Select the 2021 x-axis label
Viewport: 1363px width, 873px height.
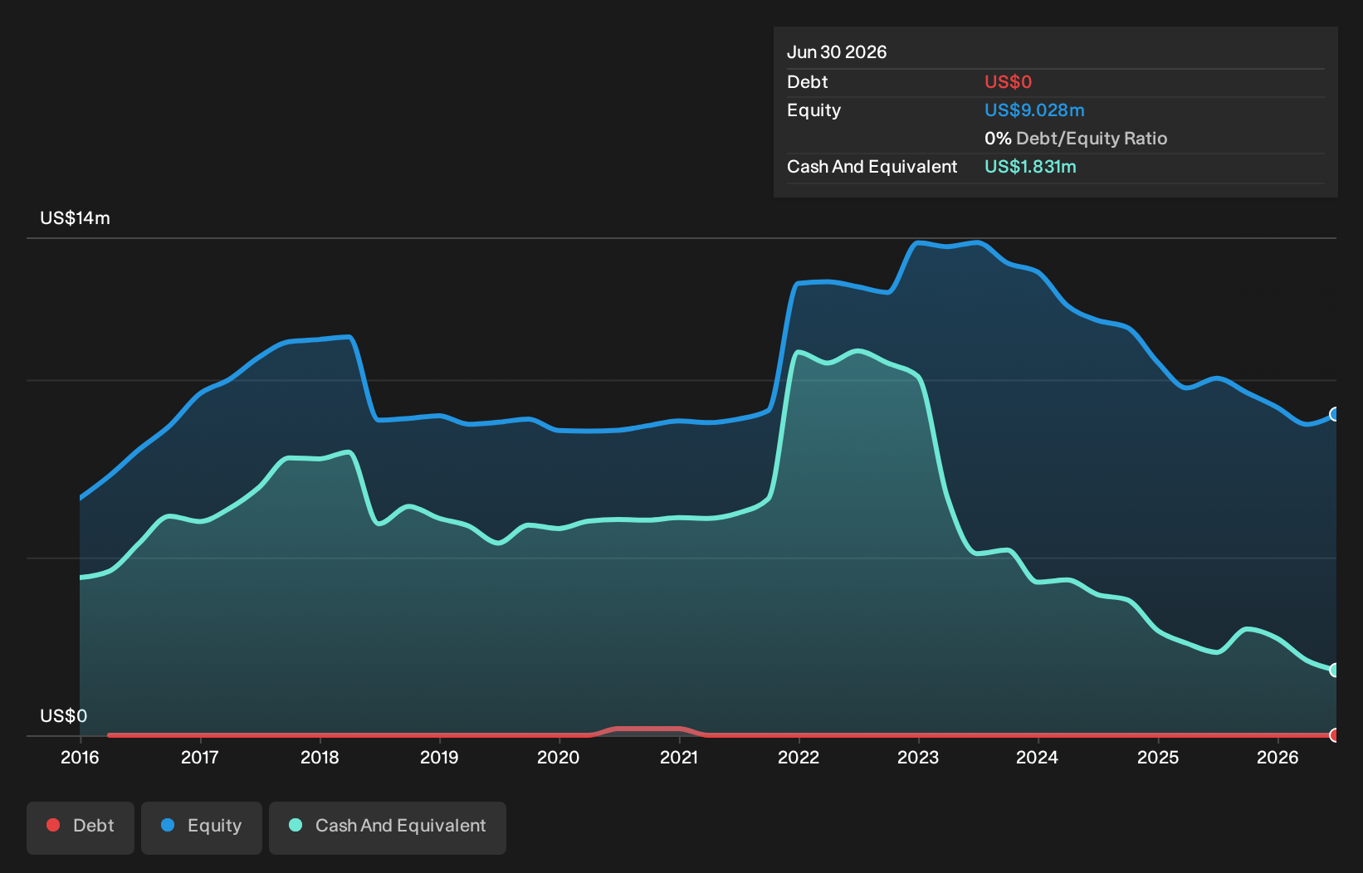tap(679, 757)
